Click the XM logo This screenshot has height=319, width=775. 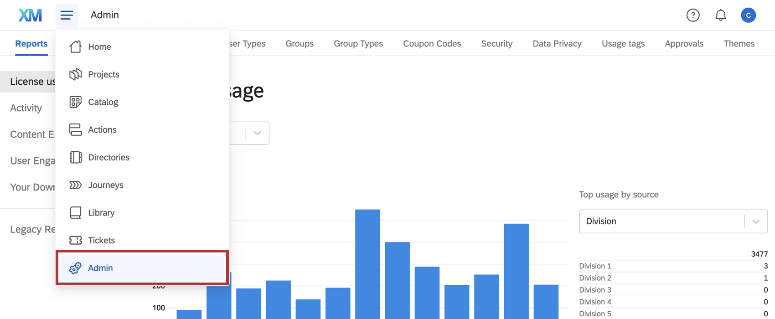pyautogui.click(x=30, y=15)
